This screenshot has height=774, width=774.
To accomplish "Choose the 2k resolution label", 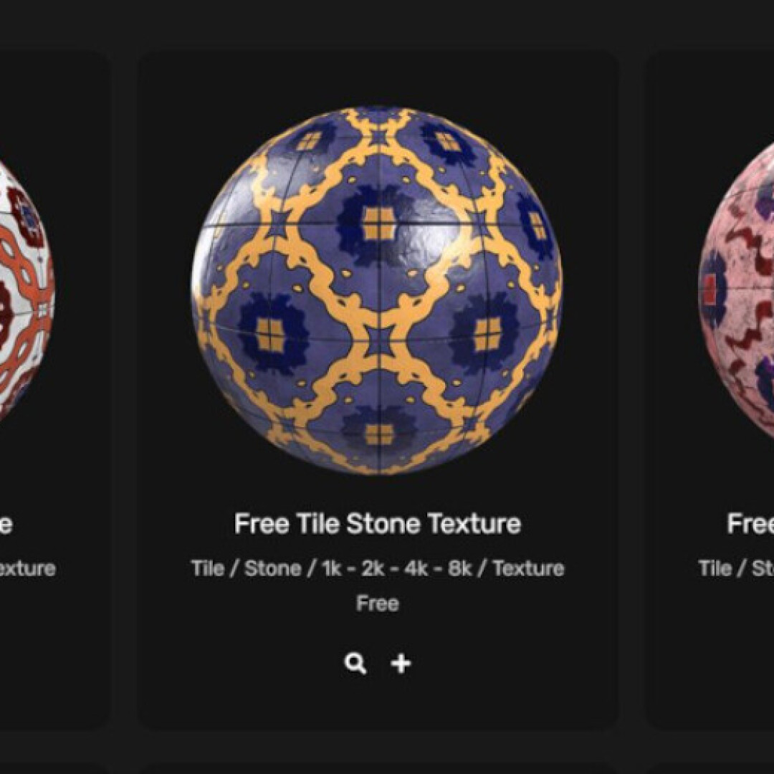I will coord(373,568).
